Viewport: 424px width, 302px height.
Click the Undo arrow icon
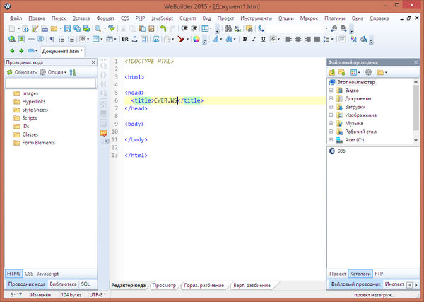[x=164, y=28]
